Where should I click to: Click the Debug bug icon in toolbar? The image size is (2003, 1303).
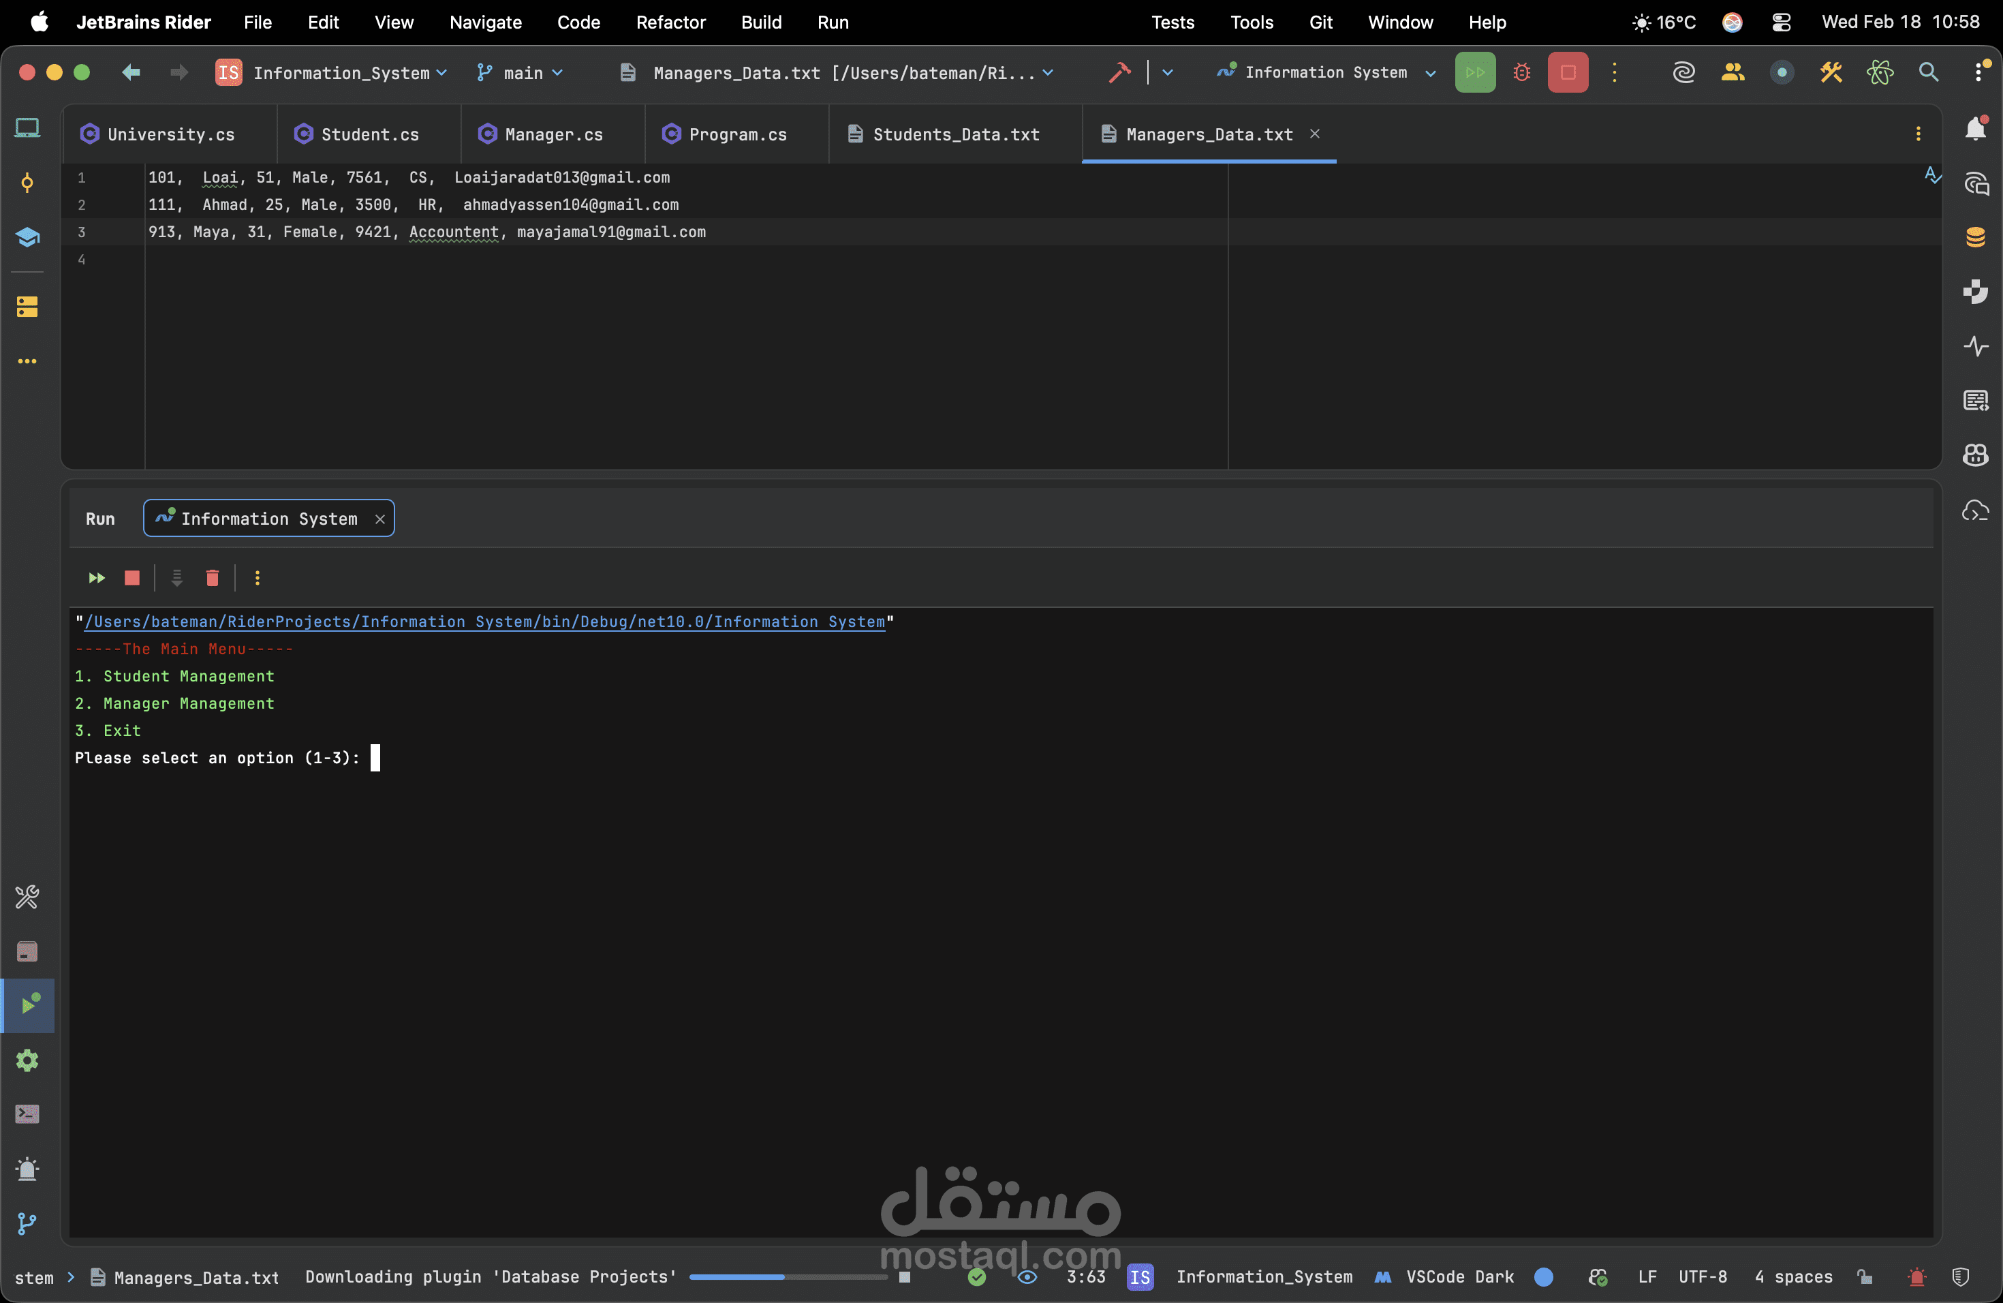[x=1521, y=72]
